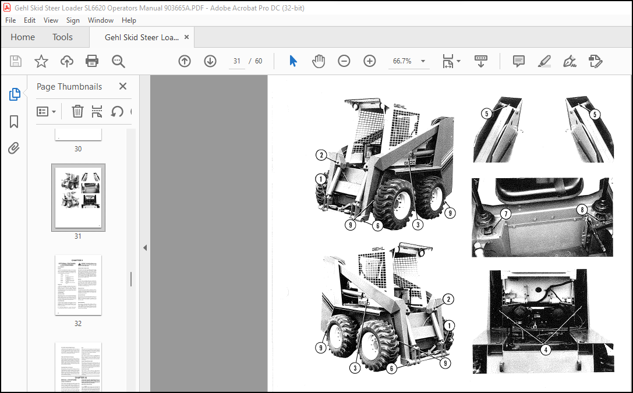Screen dimensions: 633x393
Task: Open the Edit menu
Action: [x=30, y=20]
